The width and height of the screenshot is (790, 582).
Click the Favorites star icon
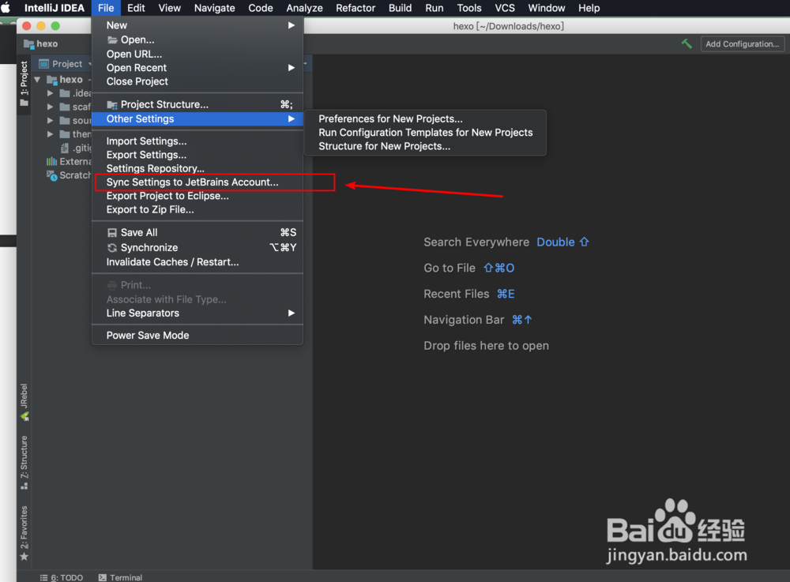[x=24, y=556]
